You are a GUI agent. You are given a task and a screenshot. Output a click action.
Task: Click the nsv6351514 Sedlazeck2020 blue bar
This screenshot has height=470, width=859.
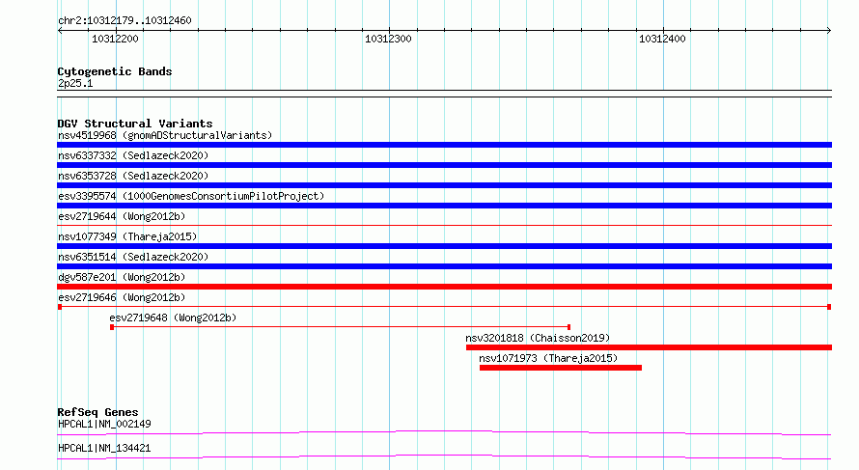(x=444, y=266)
